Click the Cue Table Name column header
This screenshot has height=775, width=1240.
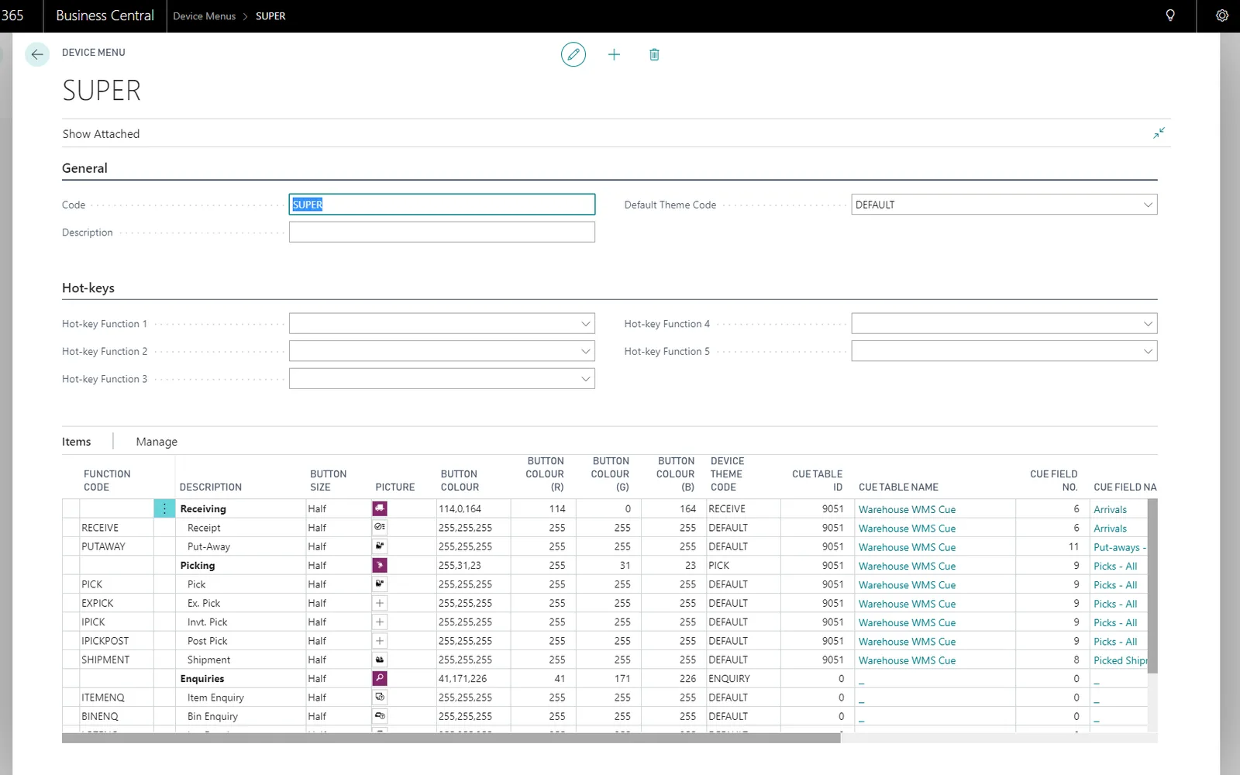click(898, 487)
